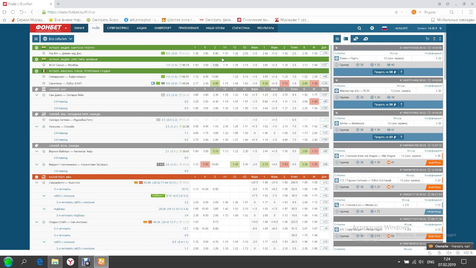Favorite Гоа ФА — Даман энд Диу star
Screen dimensions: 476x268
click(44, 53)
